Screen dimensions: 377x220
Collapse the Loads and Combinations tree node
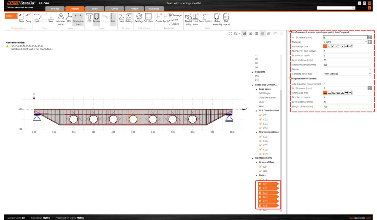(x=252, y=84)
